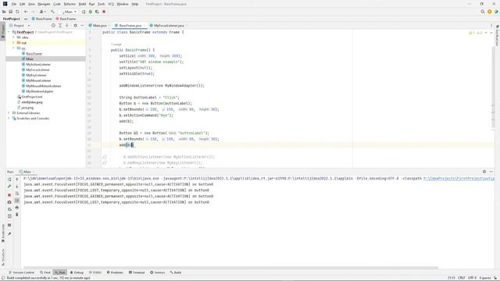
Task: Toggle scroll to end in Run console
Action: coord(17,201)
